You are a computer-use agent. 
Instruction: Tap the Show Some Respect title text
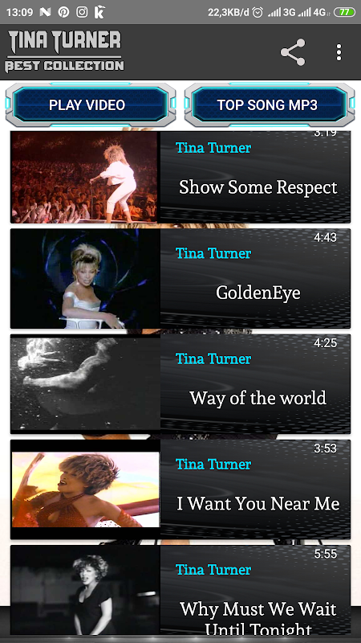click(x=258, y=187)
